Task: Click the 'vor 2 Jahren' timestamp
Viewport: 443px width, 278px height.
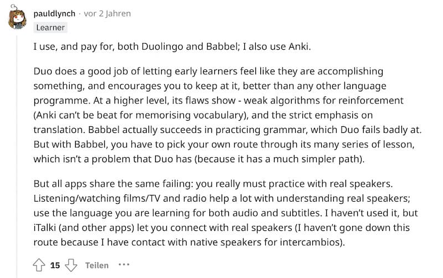Action: 107,13
